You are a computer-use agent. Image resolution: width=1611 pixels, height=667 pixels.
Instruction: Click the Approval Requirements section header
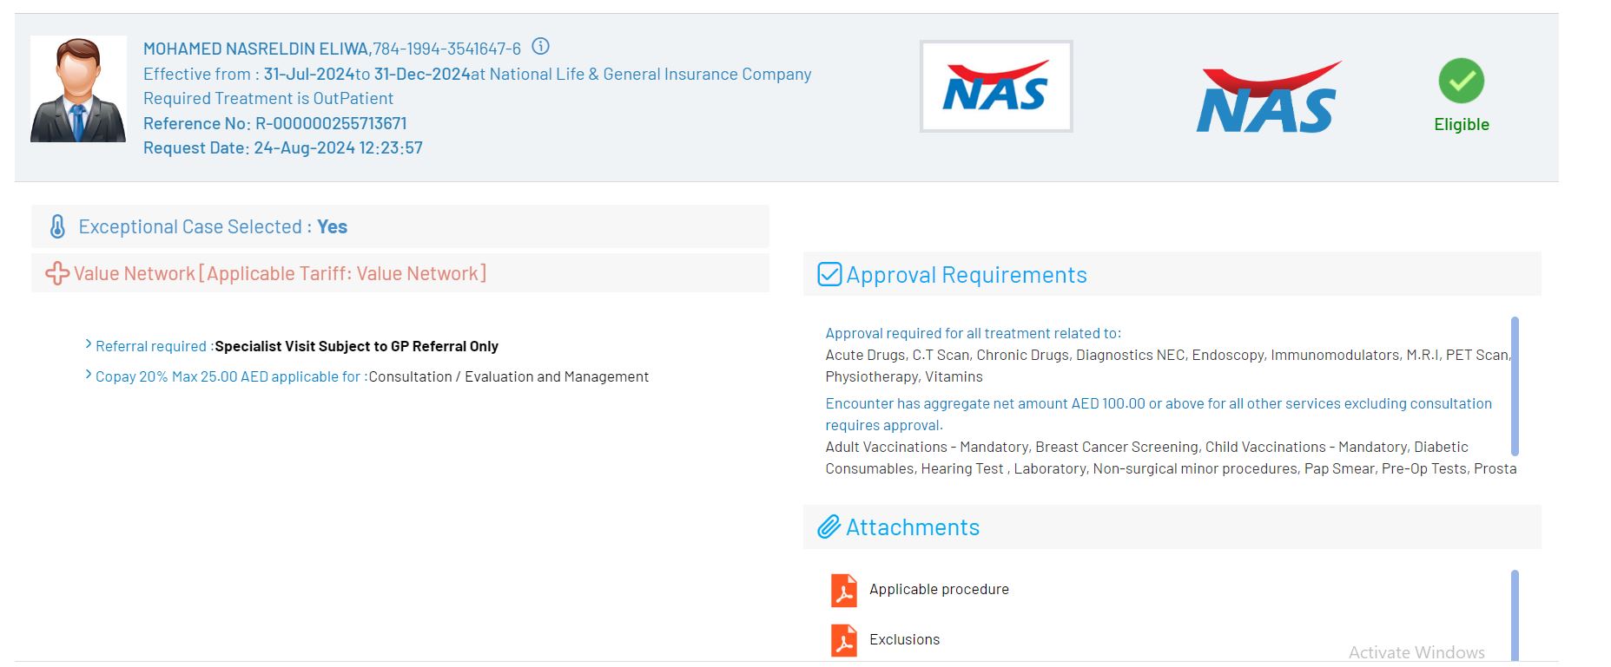[966, 275]
